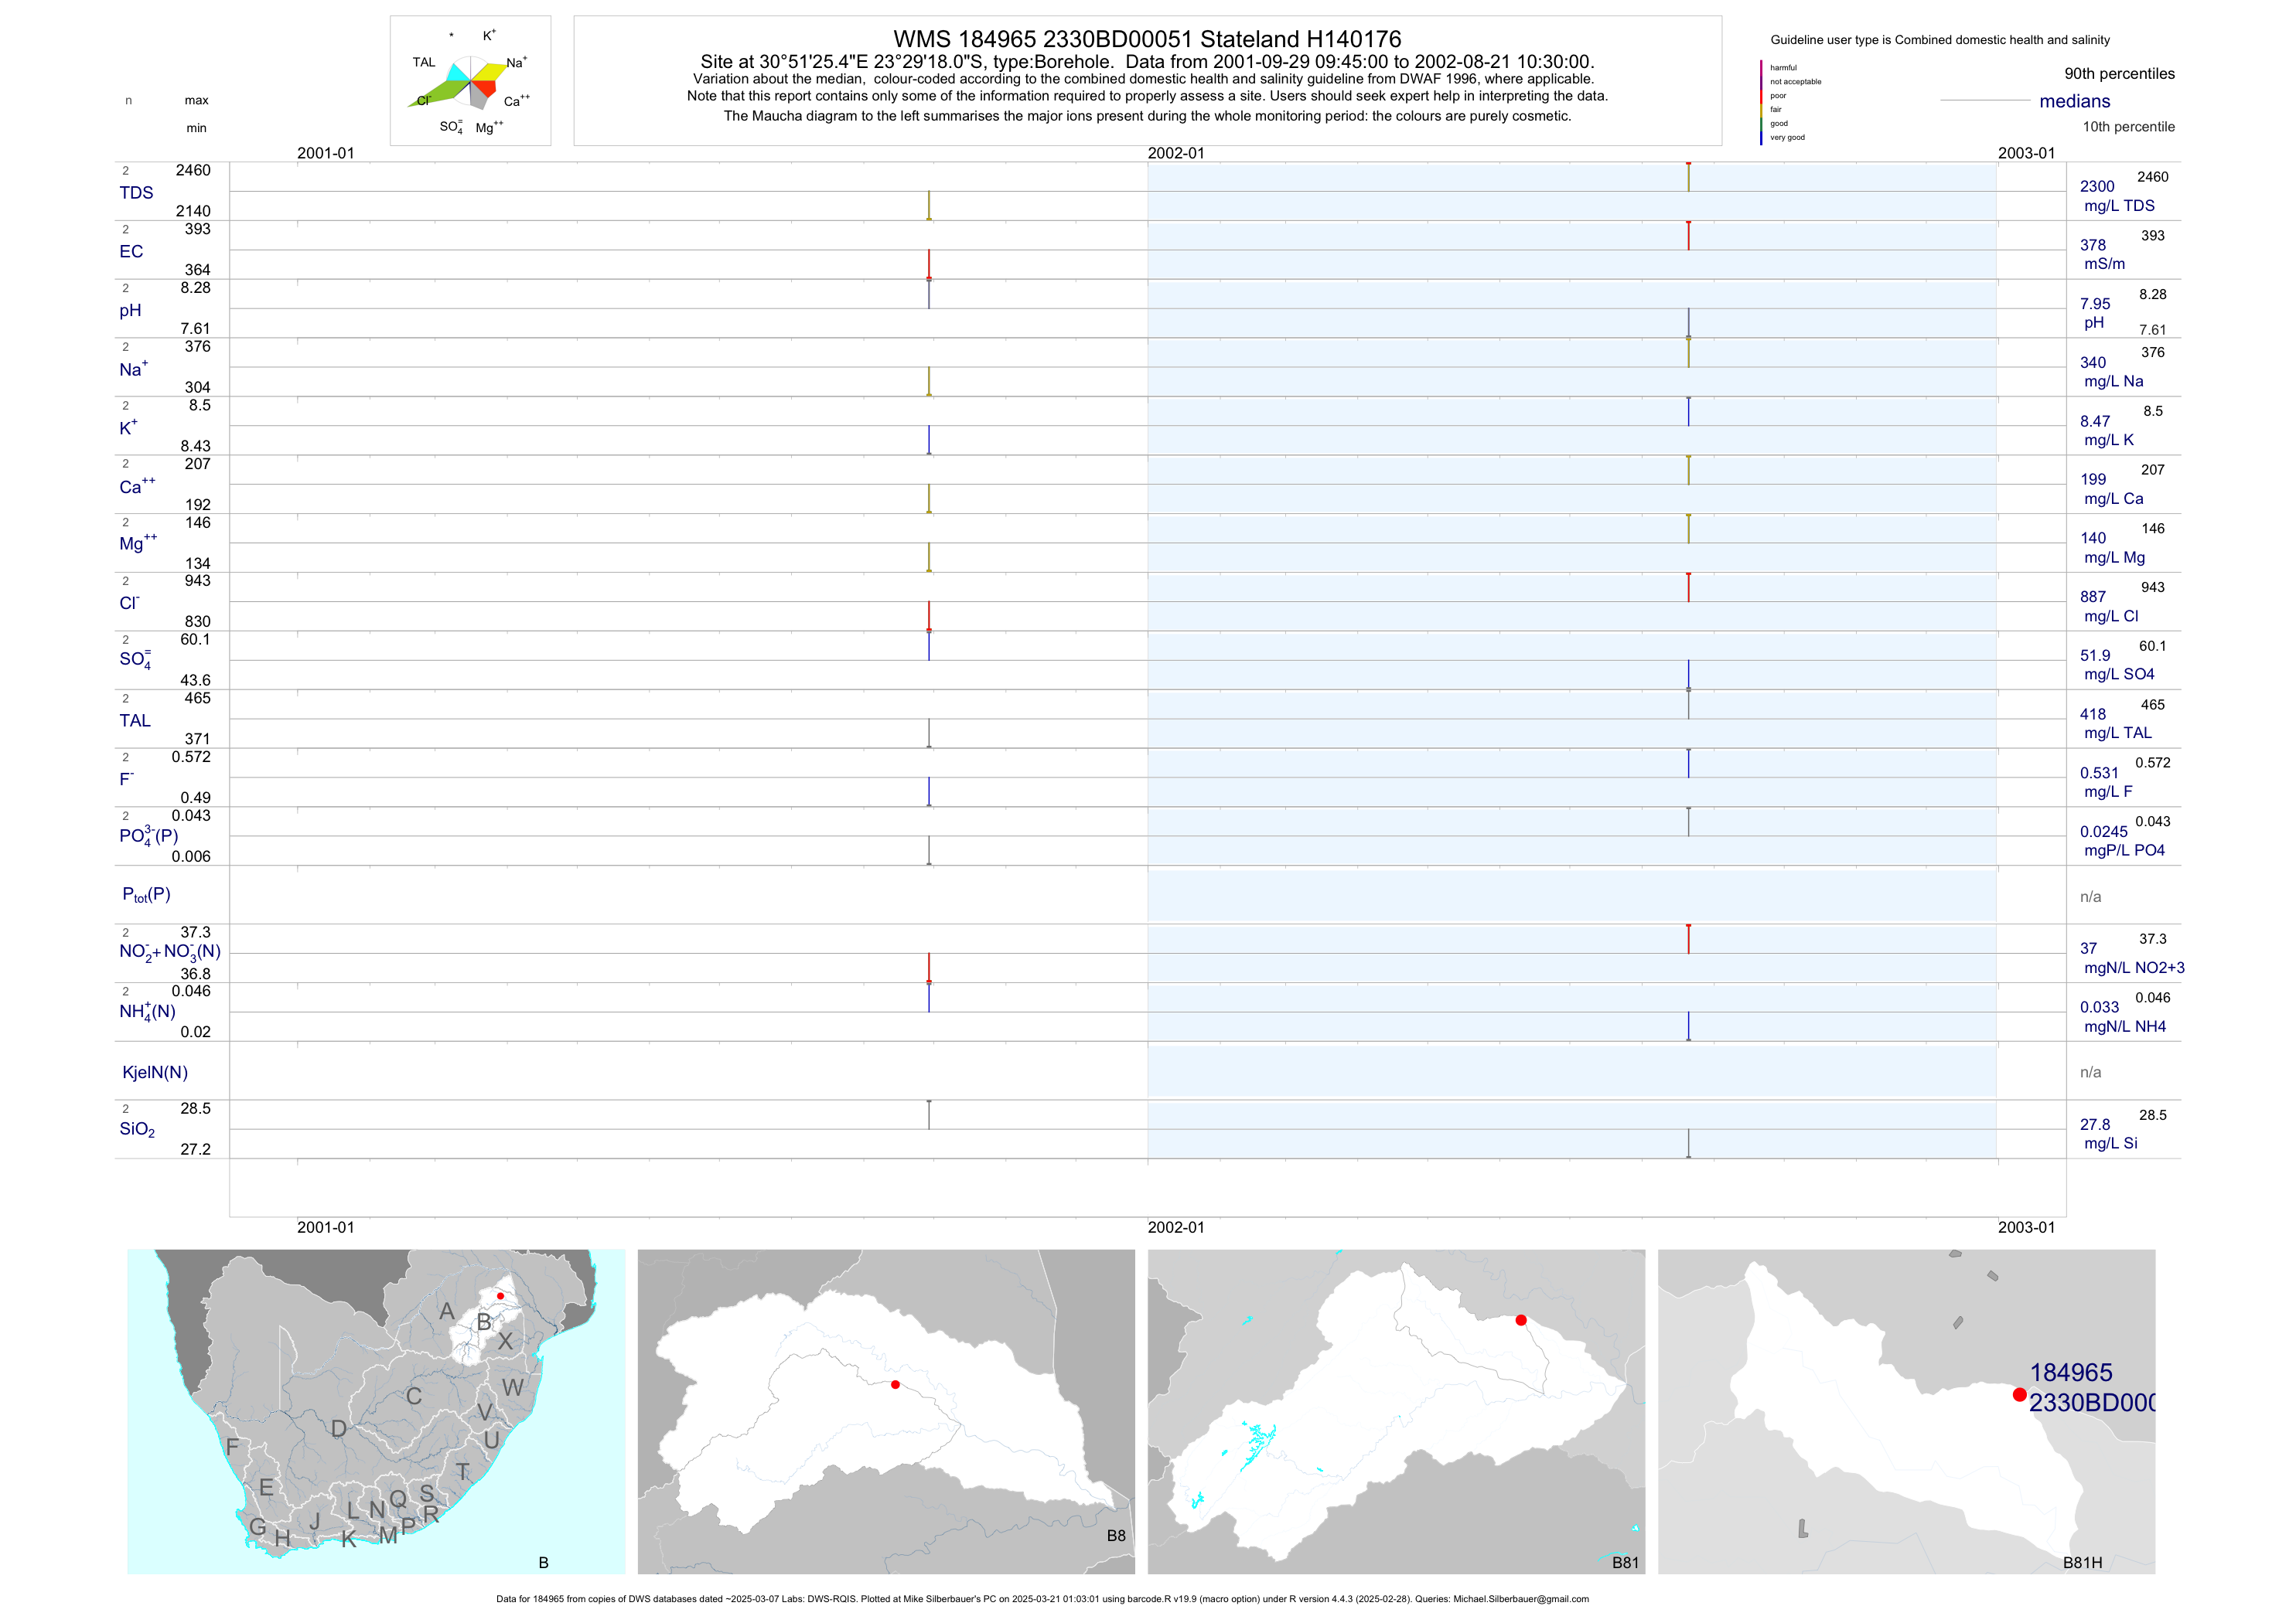Open the South Africa overview map thumbnail
This screenshot has height=1623, width=2296.
376,1411
